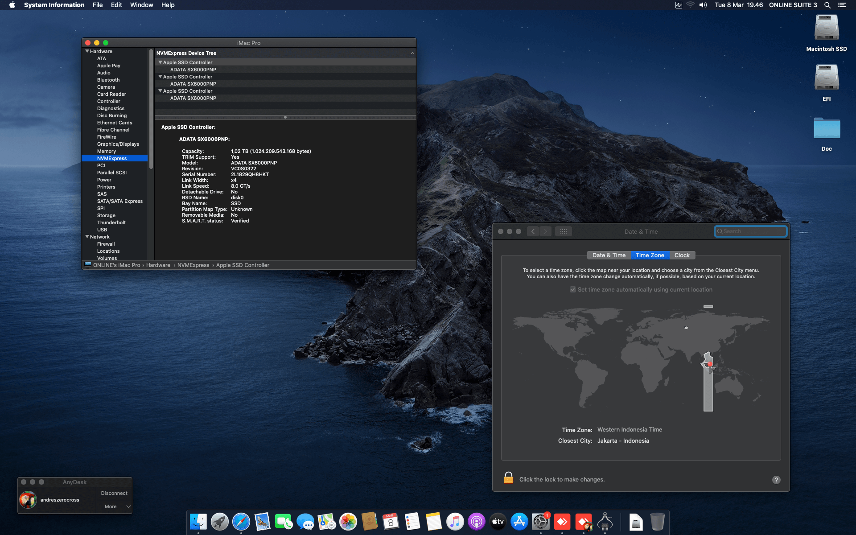Switch to the Clock tab
This screenshot has width=856, height=535.
tap(682, 255)
